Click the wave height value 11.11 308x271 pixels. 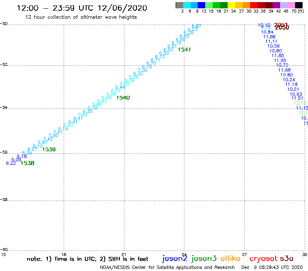pyautogui.click(x=271, y=42)
